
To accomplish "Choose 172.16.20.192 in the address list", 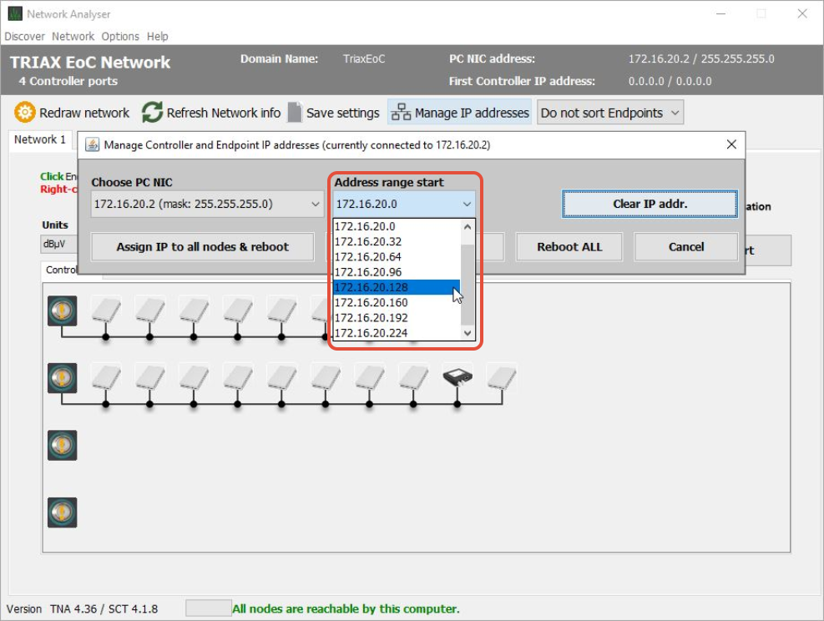I will 397,318.
